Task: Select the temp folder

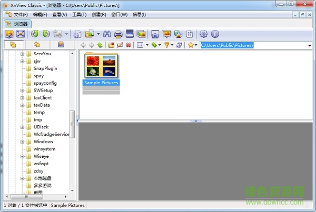Action: [x=39, y=113]
